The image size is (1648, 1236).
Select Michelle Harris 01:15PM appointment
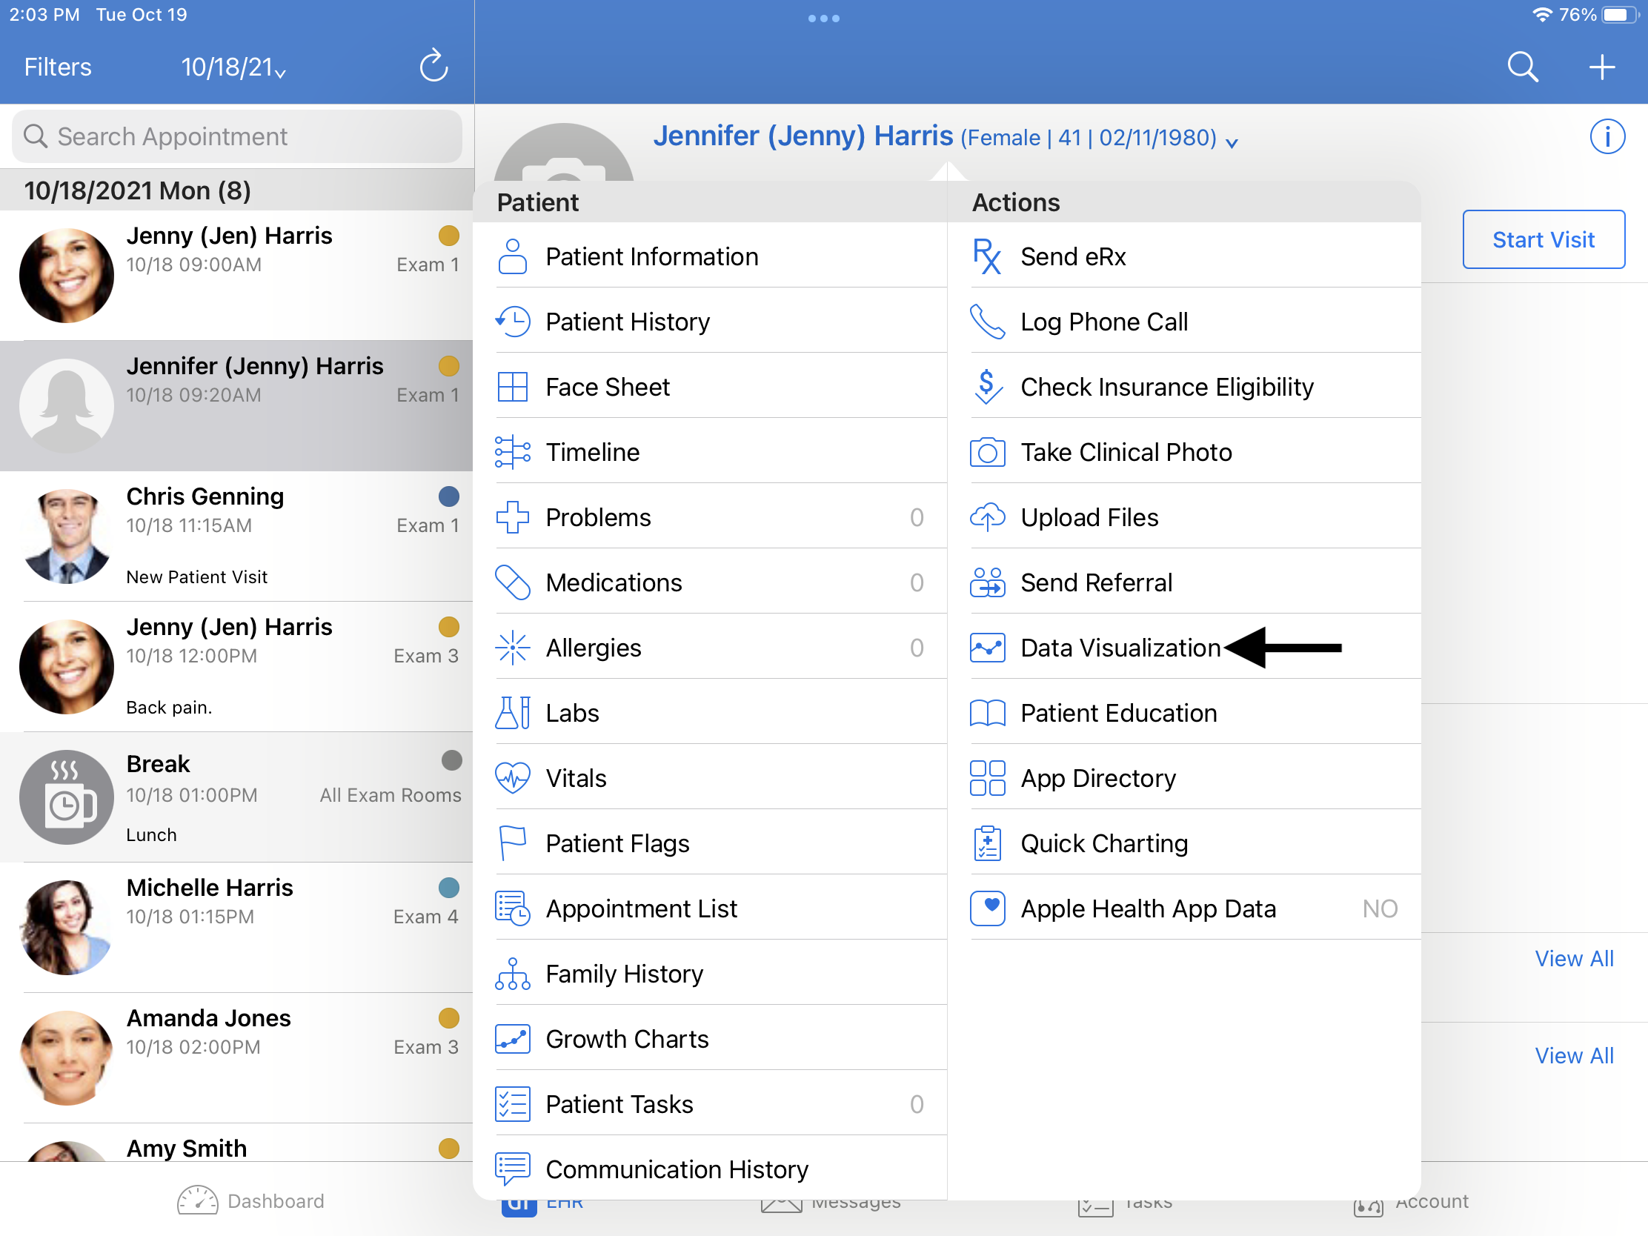click(236, 928)
